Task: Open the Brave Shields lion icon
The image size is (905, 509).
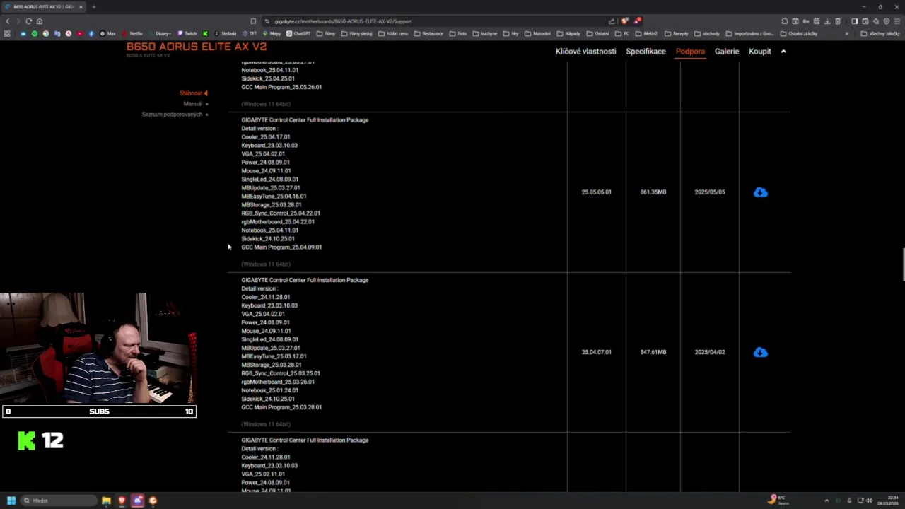Action: (624, 21)
